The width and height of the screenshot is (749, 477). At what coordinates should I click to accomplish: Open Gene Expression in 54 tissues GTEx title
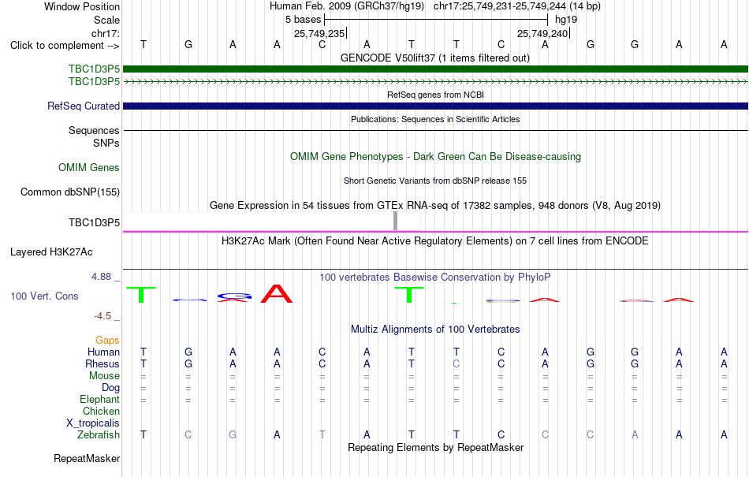pyautogui.click(x=435, y=206)
